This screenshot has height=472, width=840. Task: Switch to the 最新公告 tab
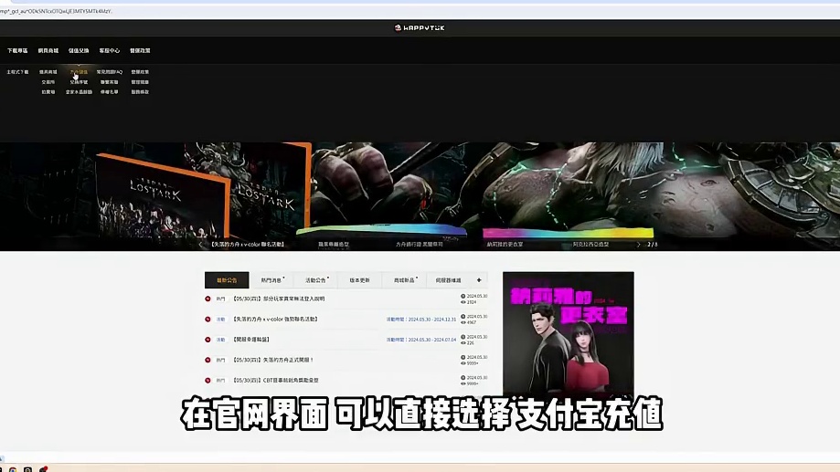coord(227,280)
